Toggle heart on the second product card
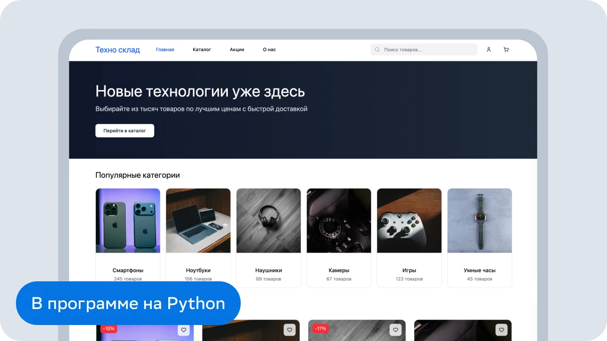607x341 pixels. (290, 330)
